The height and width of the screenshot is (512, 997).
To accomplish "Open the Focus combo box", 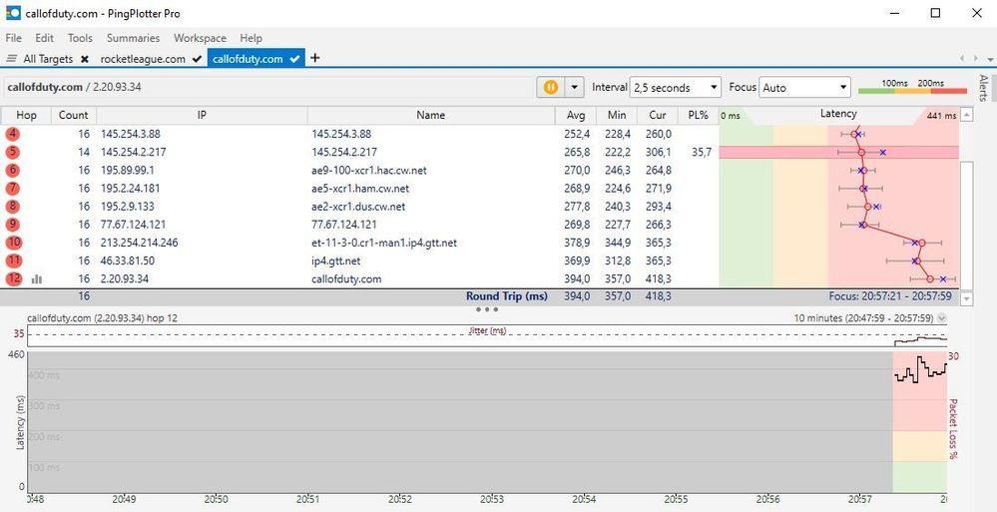I will [805, 88].
